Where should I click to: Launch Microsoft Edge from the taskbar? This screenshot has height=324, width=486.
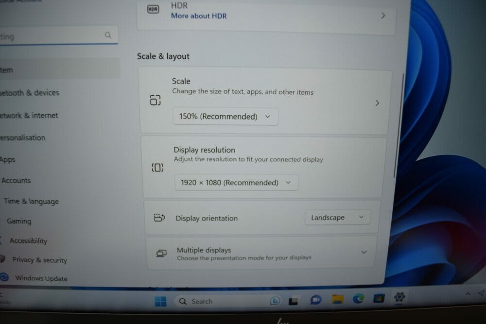(358, 299)
